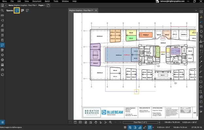Image resolution: width=204 pixels, height=130 pixels.
Task: Expand the Stamp tool dropdown
Action: [x=203, y=41]
